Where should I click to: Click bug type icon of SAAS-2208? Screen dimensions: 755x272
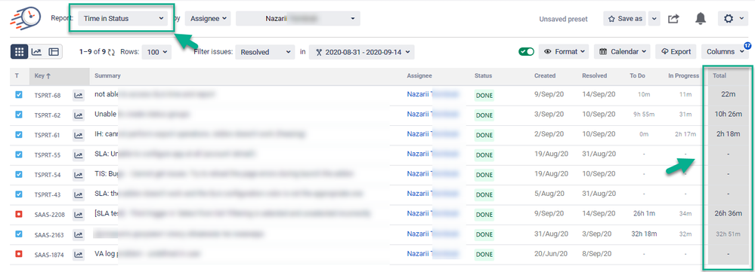click(x=19, y=214)
